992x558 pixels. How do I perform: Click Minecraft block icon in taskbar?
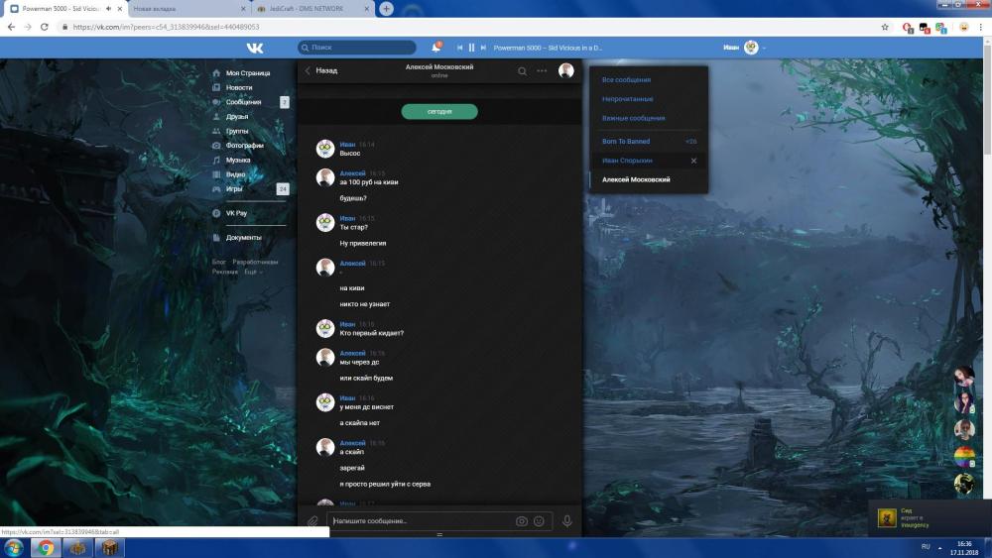(x=110, y=547)
